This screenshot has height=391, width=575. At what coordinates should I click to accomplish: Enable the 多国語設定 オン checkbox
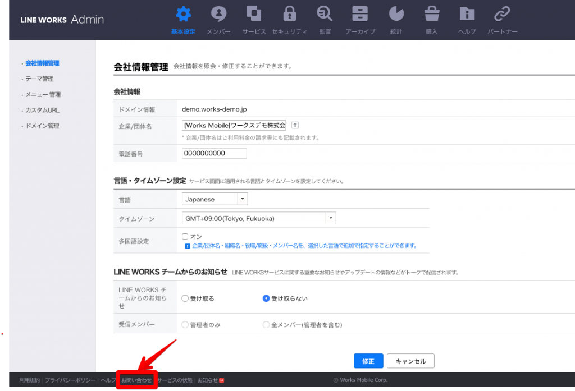[x=185, y=237]
